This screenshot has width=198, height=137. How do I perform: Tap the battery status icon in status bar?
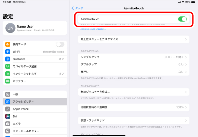point(193,2)
